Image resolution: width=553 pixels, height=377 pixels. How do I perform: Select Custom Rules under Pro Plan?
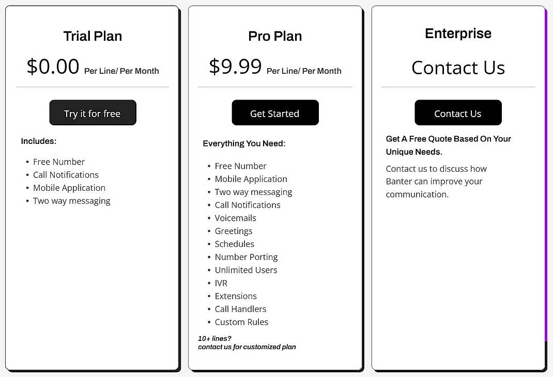coord(242,322)
